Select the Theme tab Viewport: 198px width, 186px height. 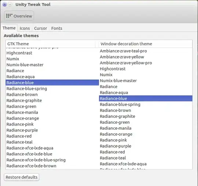(x=9, y=28)
